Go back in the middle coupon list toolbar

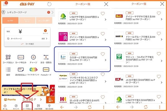tap(62, 107)
